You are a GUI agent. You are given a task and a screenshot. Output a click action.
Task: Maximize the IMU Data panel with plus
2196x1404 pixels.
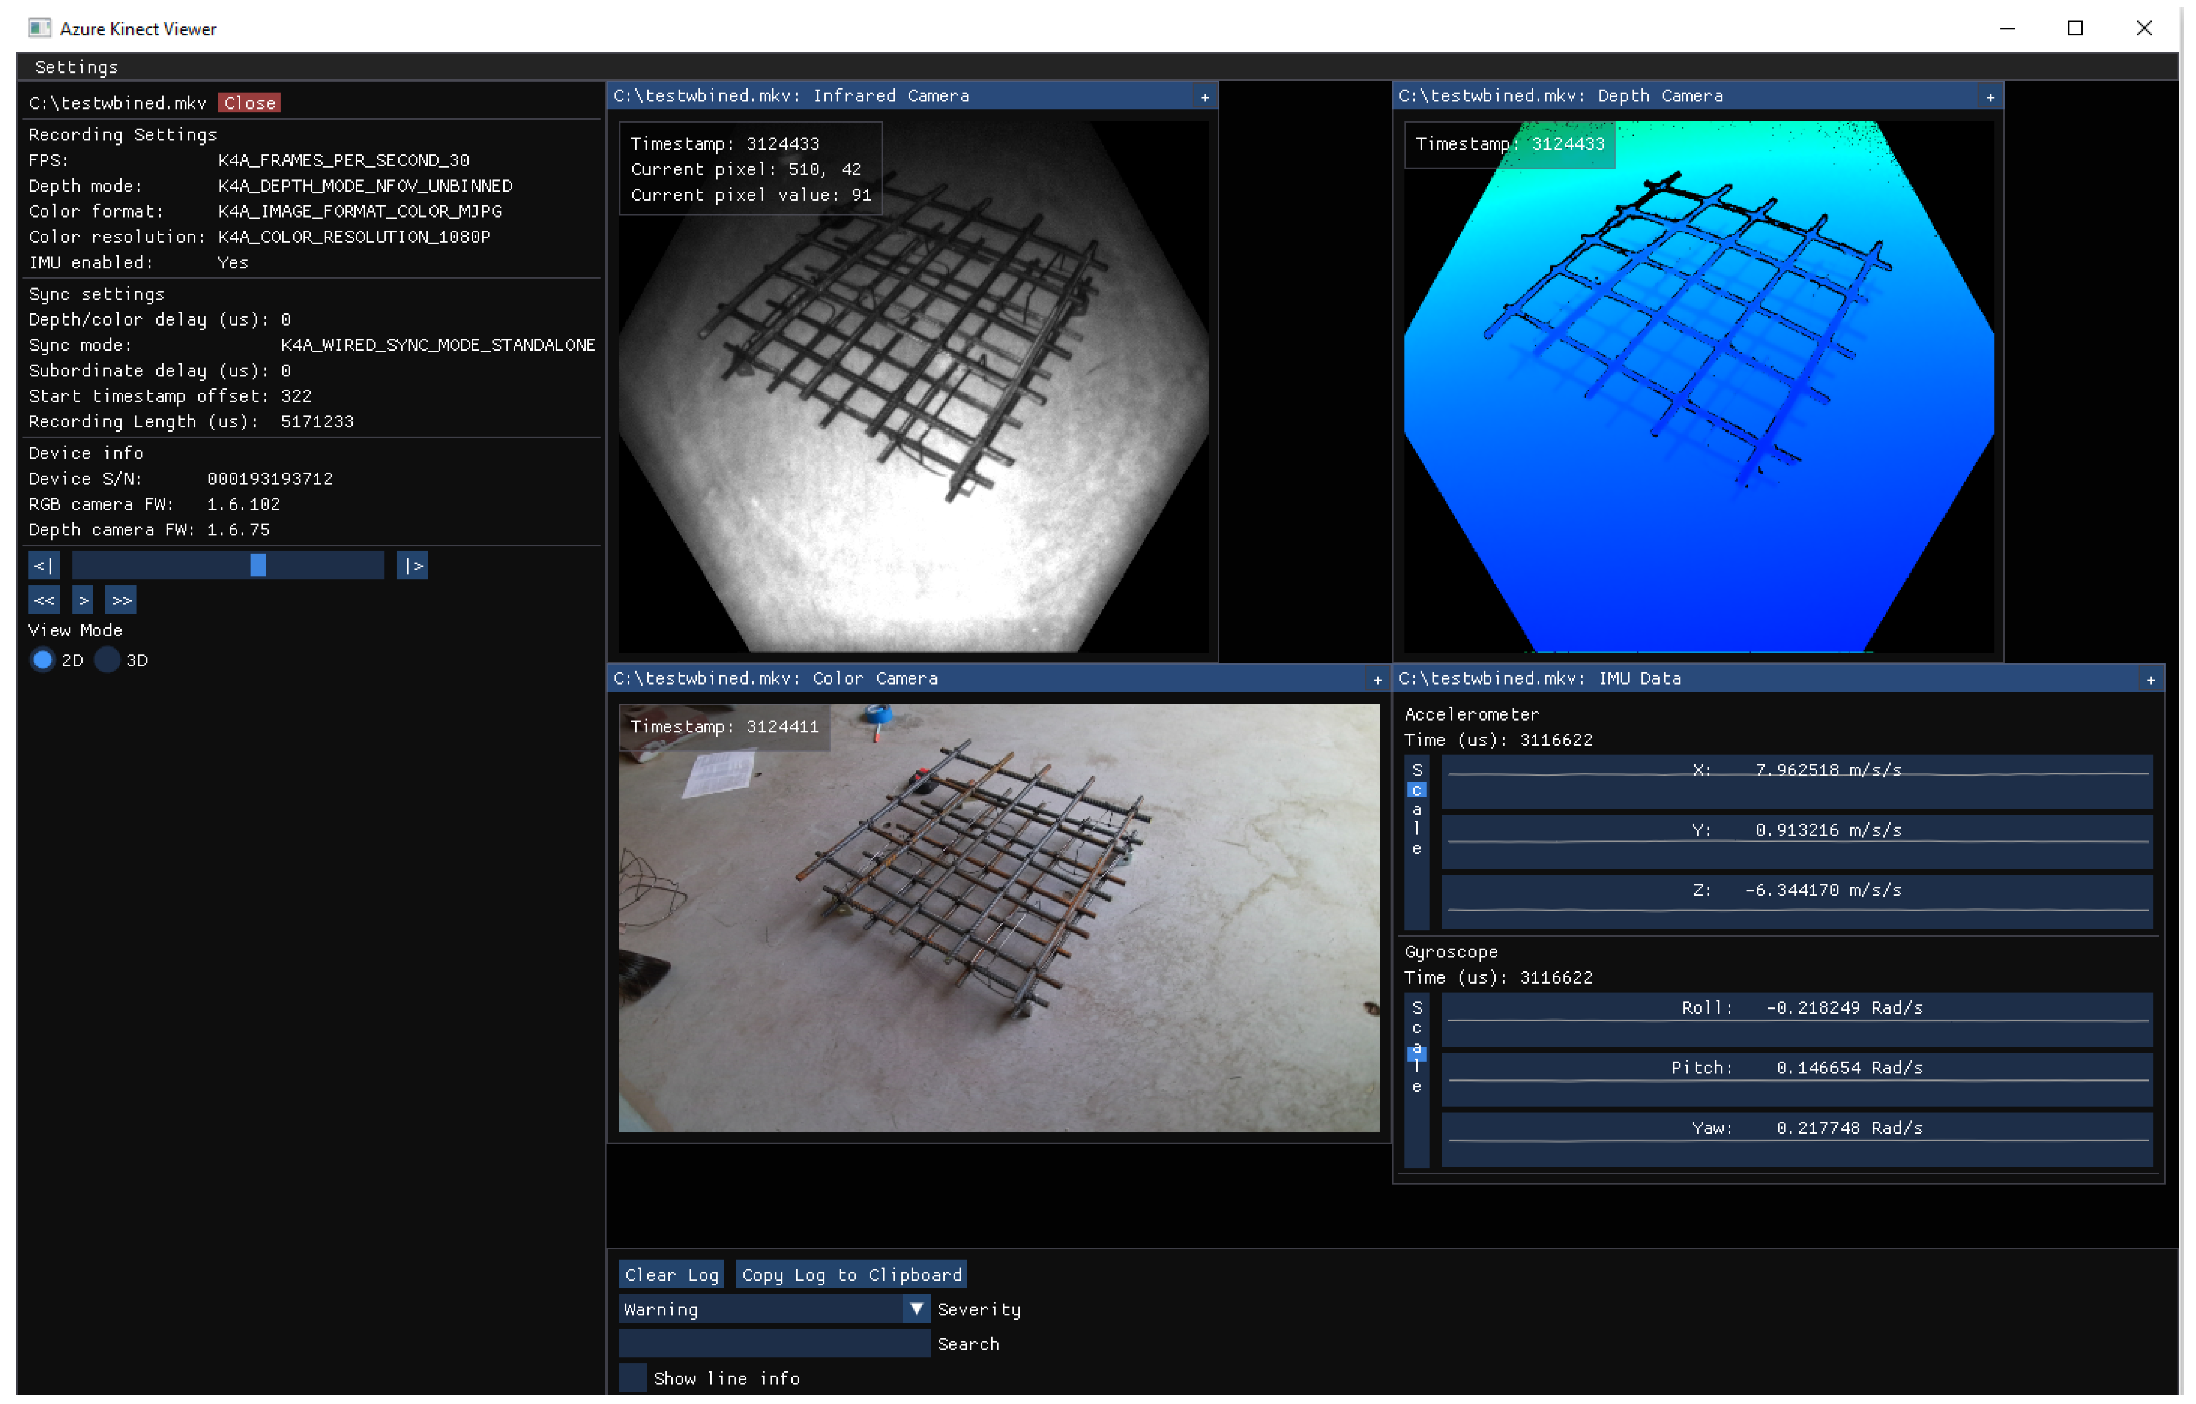pyautogui.click(x=2150, y=679)
